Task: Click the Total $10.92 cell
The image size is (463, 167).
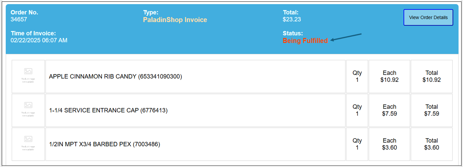Action: [432, 76]
